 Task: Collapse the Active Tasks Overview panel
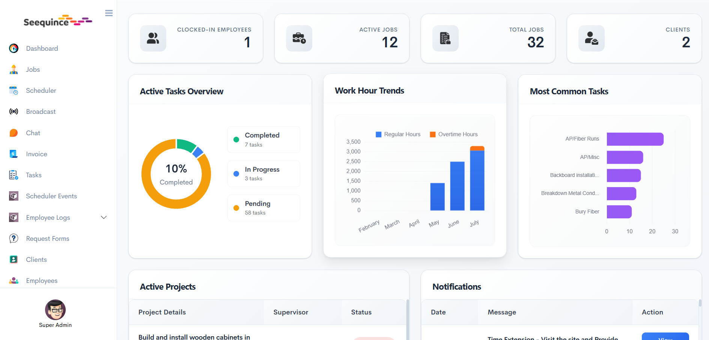(181, 91)
